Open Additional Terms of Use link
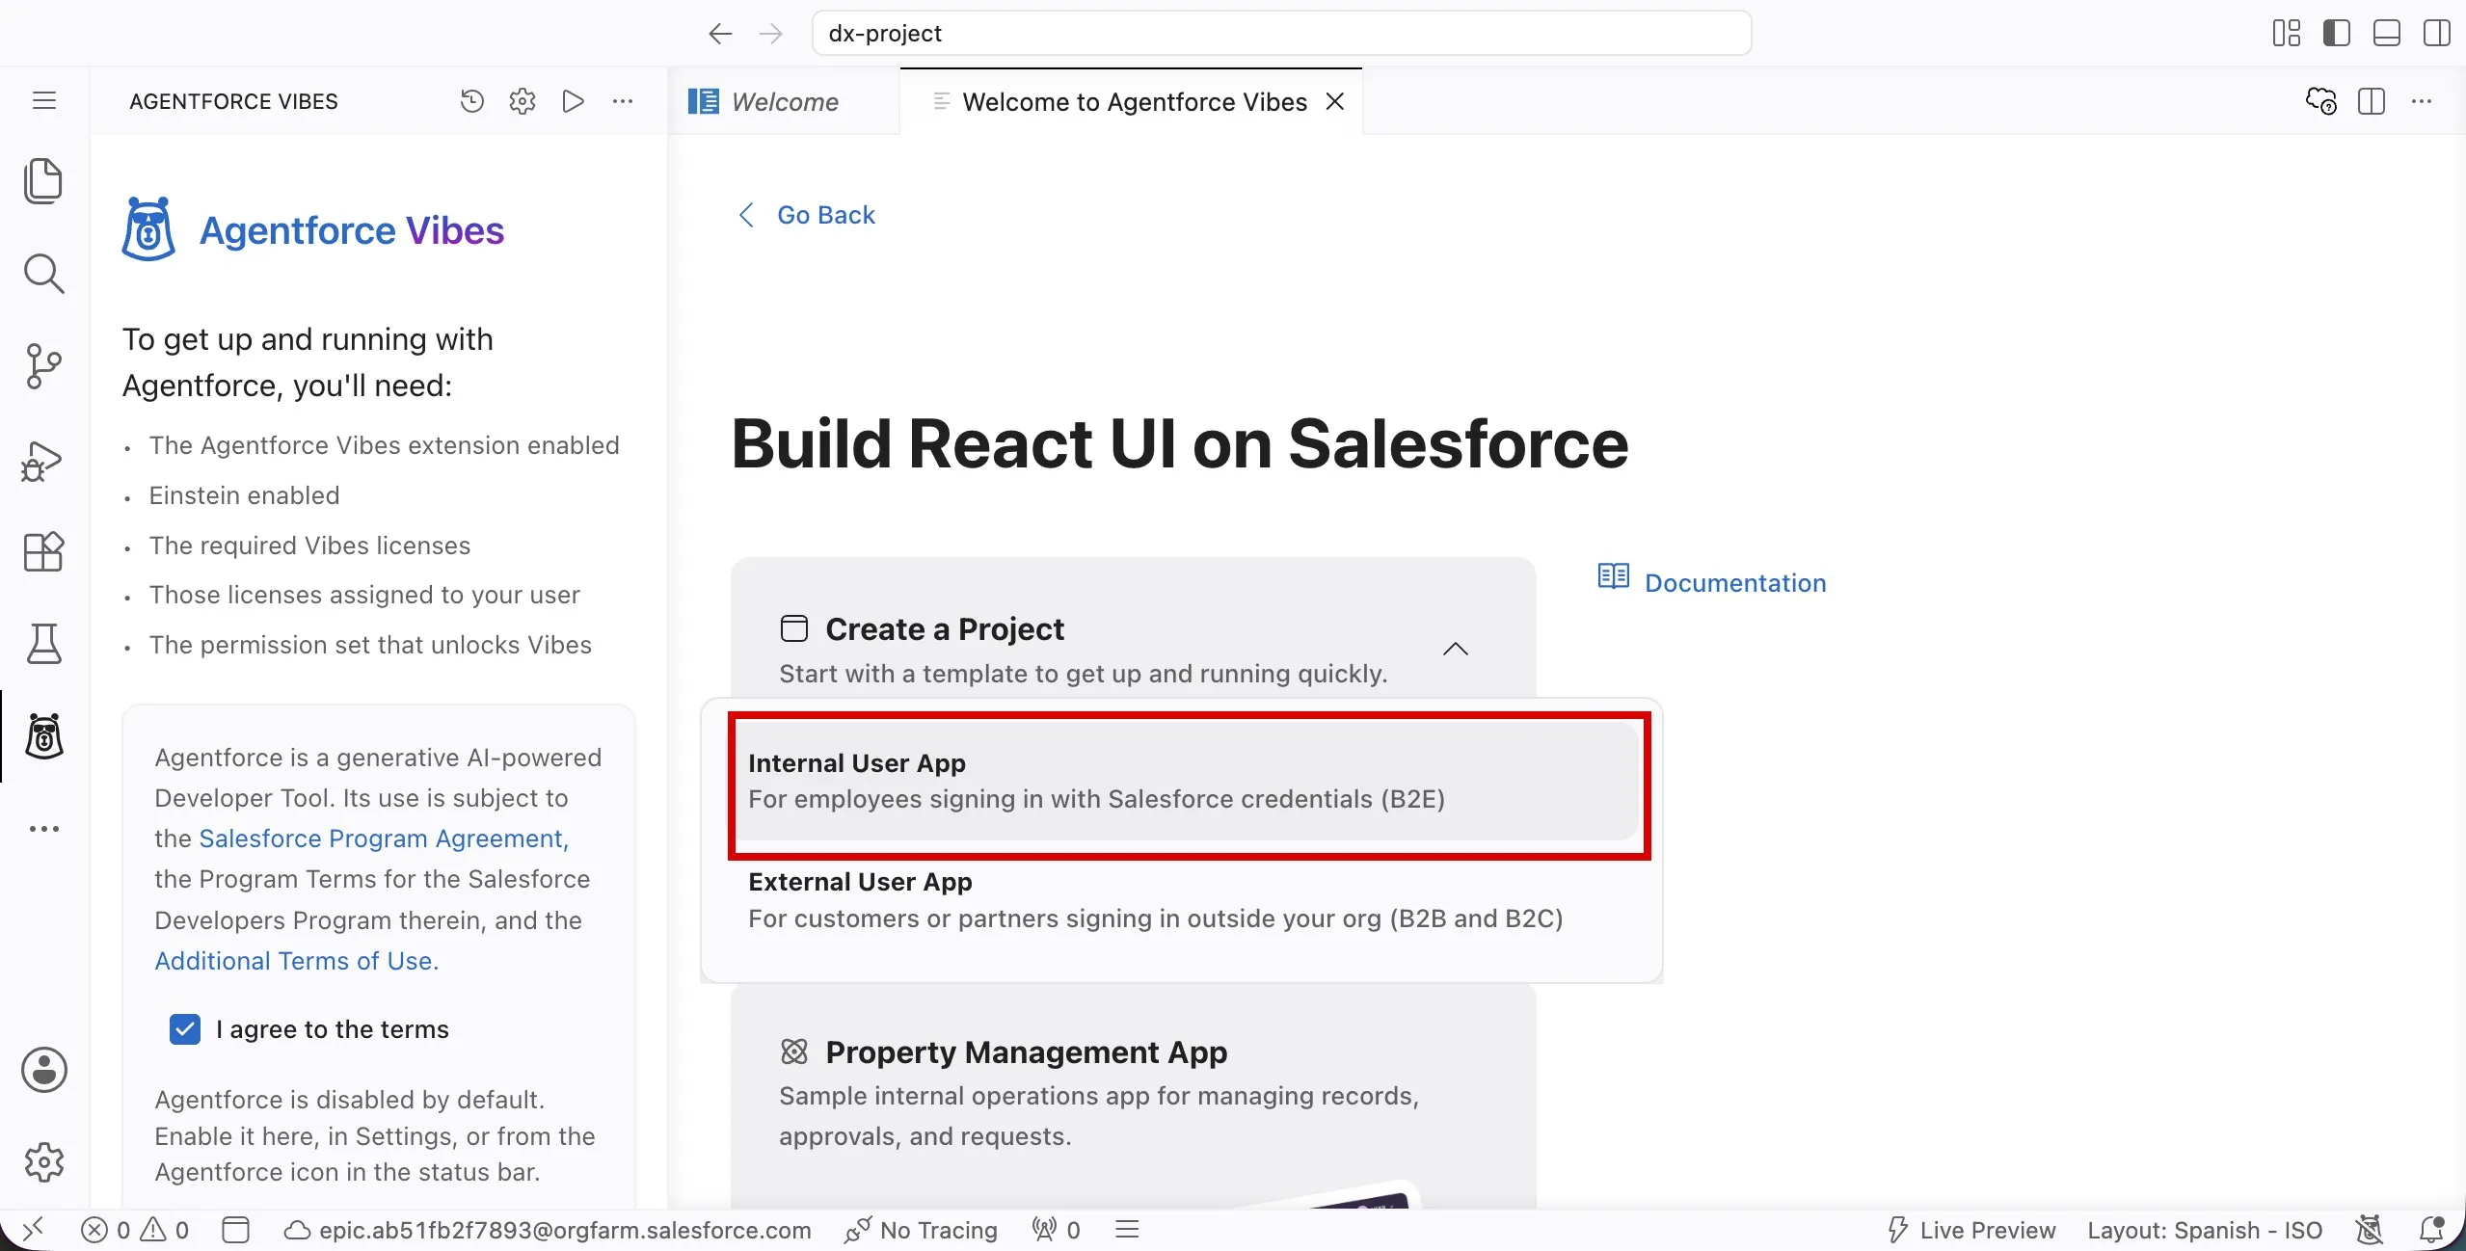2466x1251 pixels. coord(297,961)
